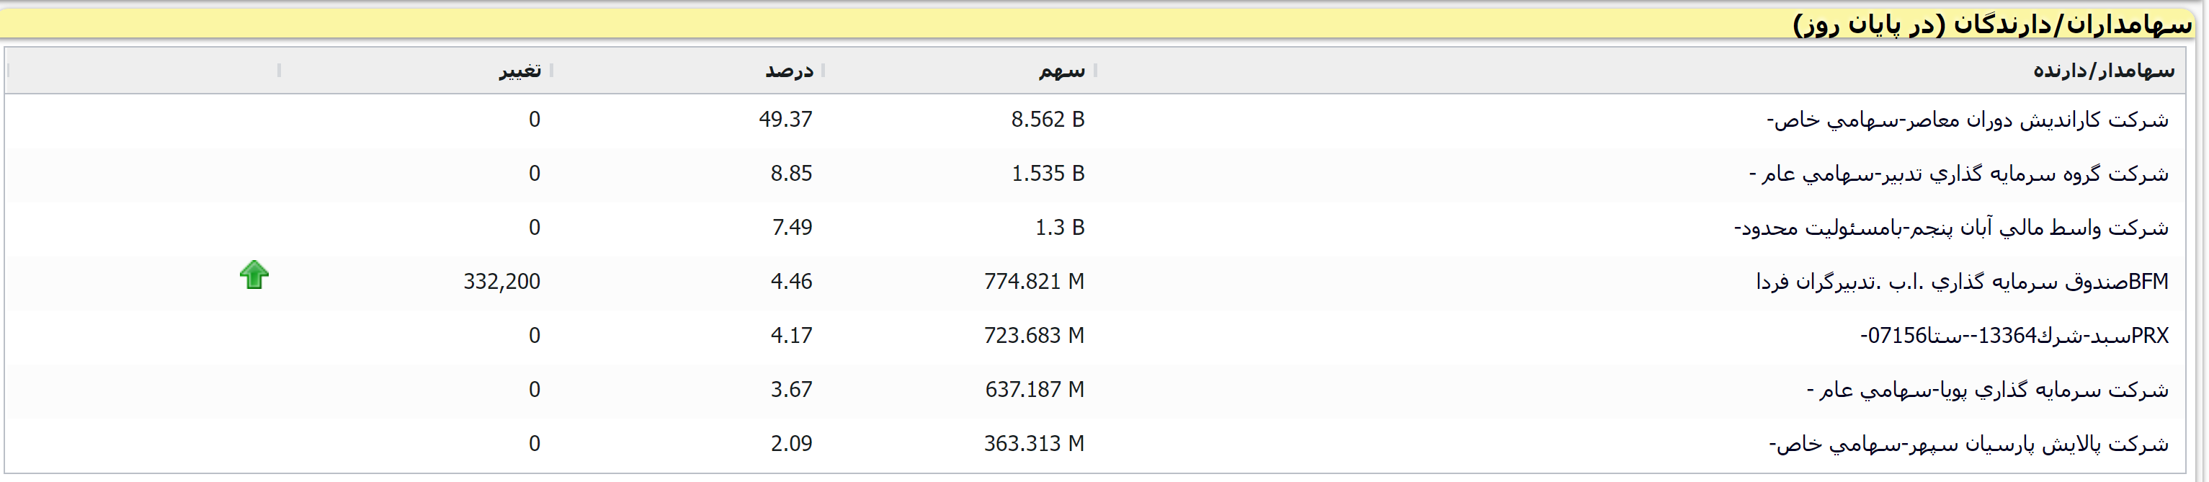Viewport: 2209px width, 482px height.
Task: Select the PRX سبد-شرك13364 row
Action: coord(2014,336)
